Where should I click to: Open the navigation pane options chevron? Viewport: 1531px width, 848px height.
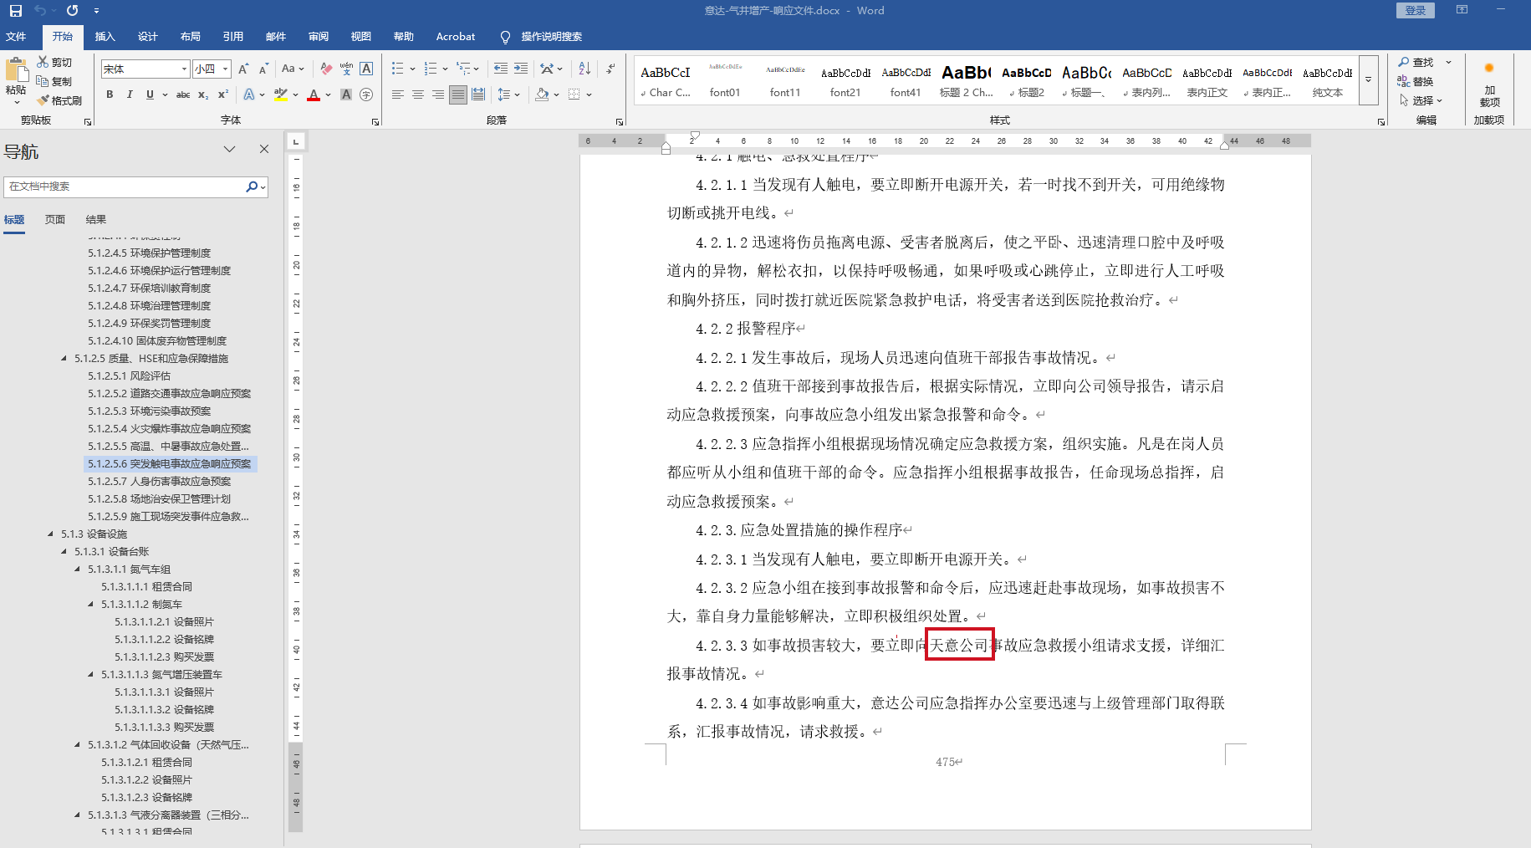pos(229,149)
